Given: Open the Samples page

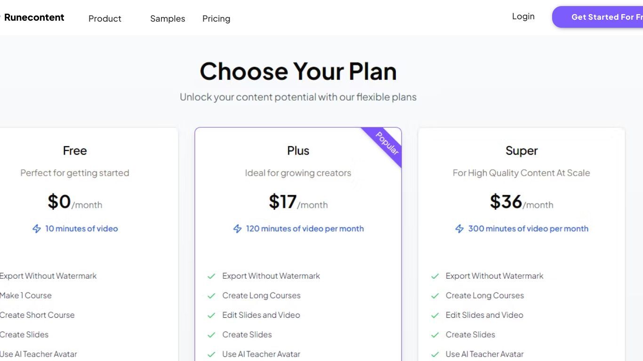Looking at the screenshot, I should 168,19.
